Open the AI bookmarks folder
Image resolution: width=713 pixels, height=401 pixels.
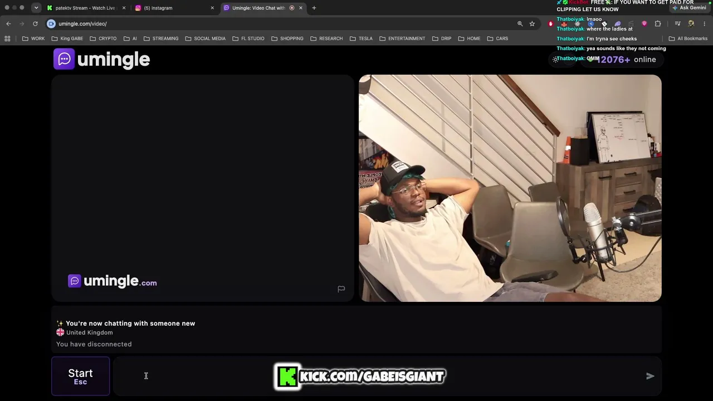point(130,38)
